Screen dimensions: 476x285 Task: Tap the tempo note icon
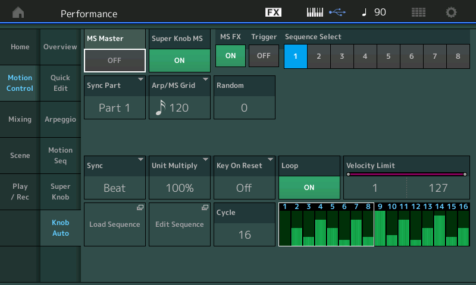click(364, 12)
